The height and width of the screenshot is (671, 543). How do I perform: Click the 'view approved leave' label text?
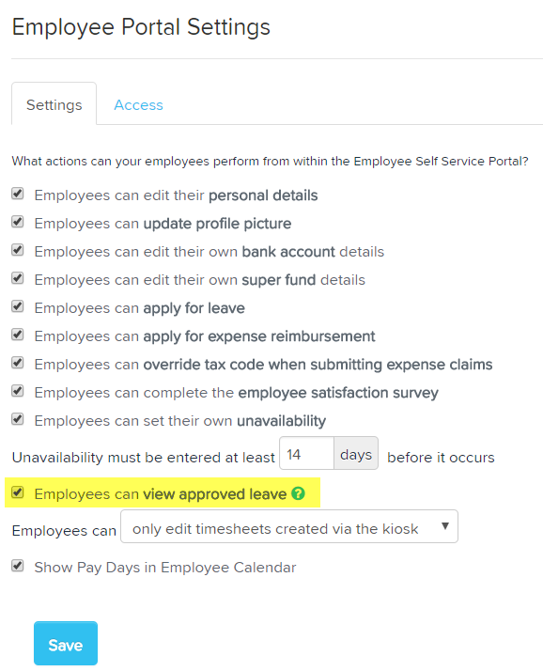215,494
